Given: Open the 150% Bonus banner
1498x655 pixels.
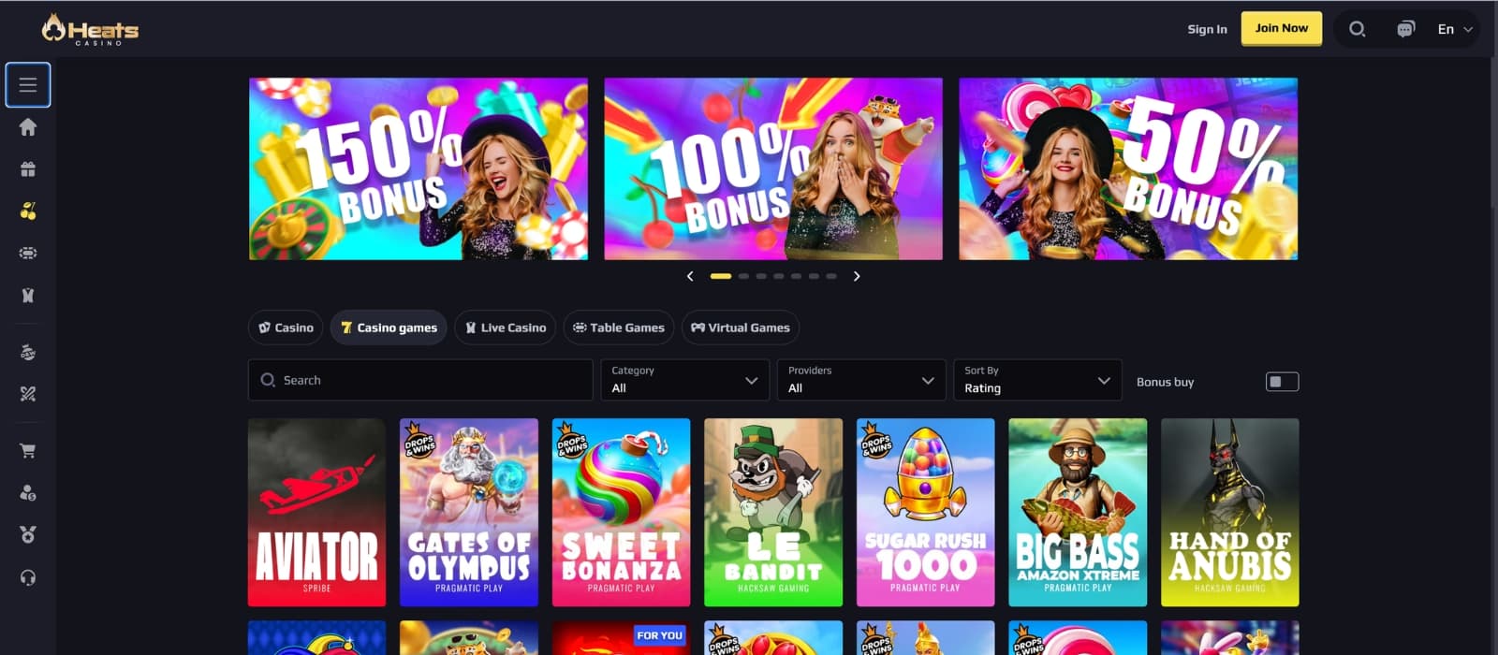Looking at the screenshot, I should click(419, 168).
